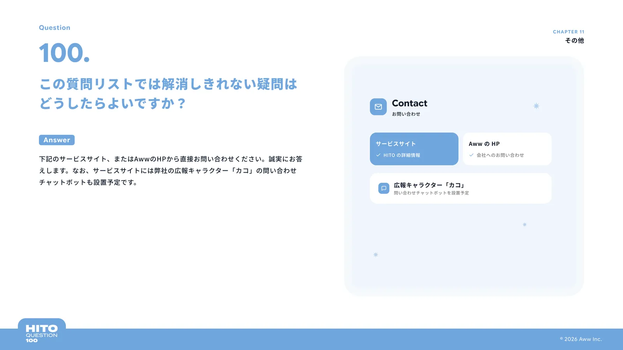Click the © 2026 Aww Inc. copyright
This screenshot has width=623, height=350.
(x=581, y=339)
